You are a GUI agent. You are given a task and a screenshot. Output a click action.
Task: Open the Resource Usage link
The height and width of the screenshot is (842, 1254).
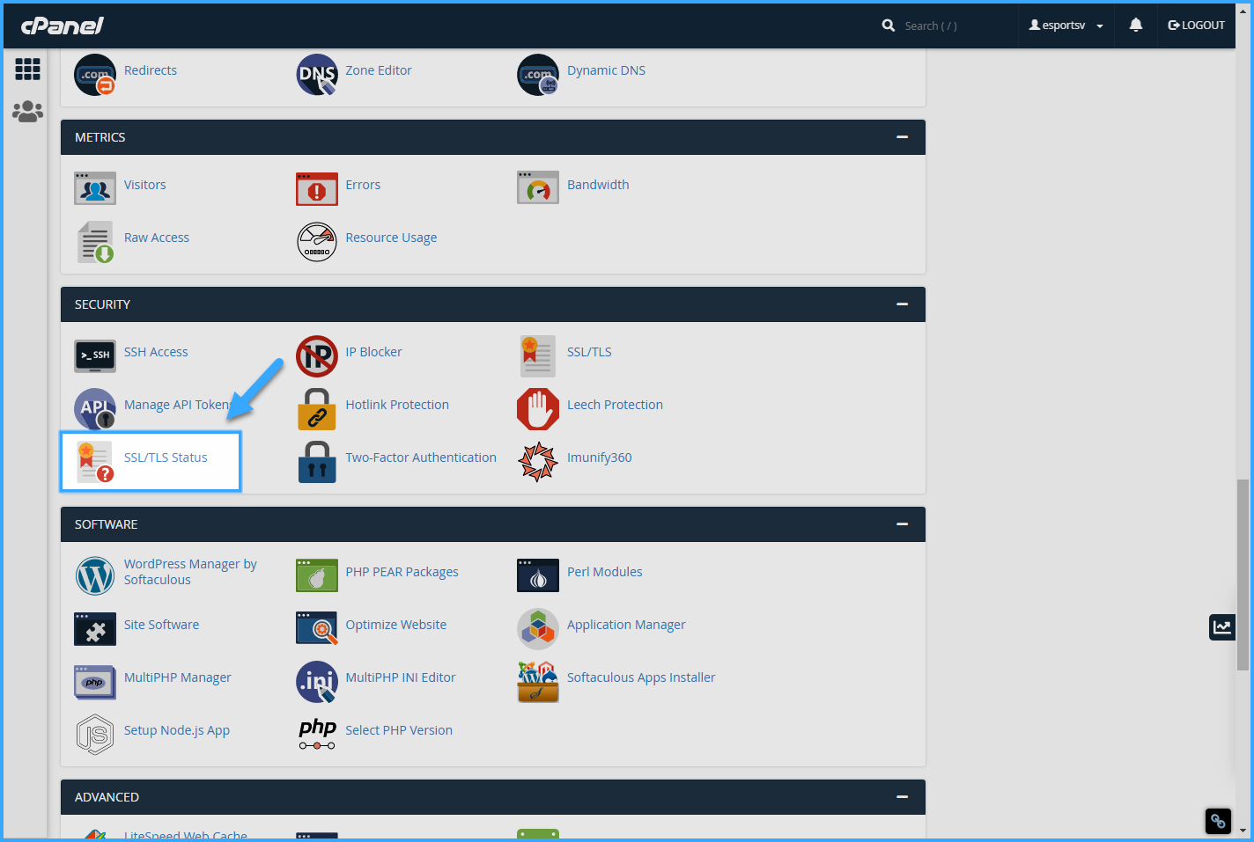click(391, 238)
